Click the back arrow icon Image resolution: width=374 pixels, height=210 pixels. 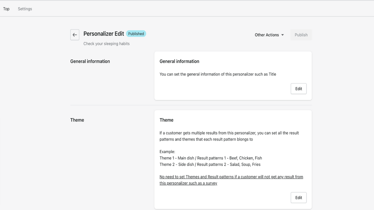click(75, 35)
